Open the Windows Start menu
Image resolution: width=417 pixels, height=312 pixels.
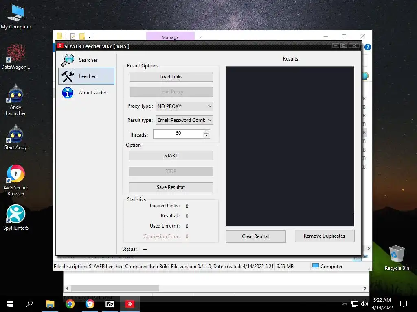click(x=10, y=304)
